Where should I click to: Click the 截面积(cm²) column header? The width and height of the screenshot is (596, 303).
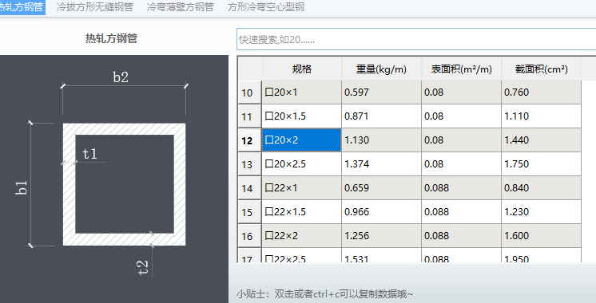point(541,69)
